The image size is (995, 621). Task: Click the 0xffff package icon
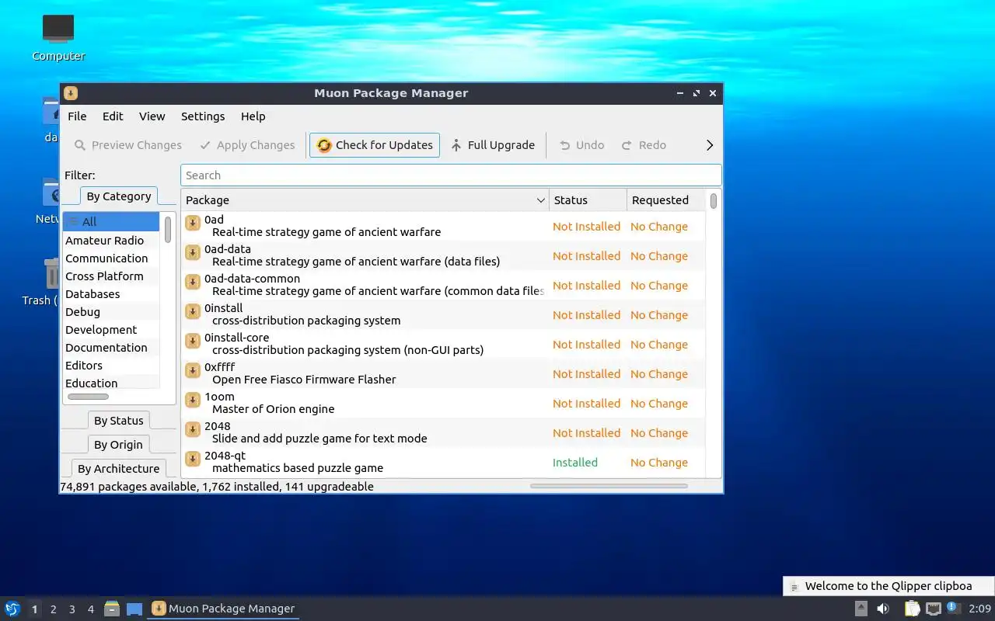click(x=193, y=370)
